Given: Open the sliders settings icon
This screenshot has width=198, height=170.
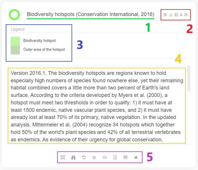Looking at the screenshot, I should tap(94, 157).
